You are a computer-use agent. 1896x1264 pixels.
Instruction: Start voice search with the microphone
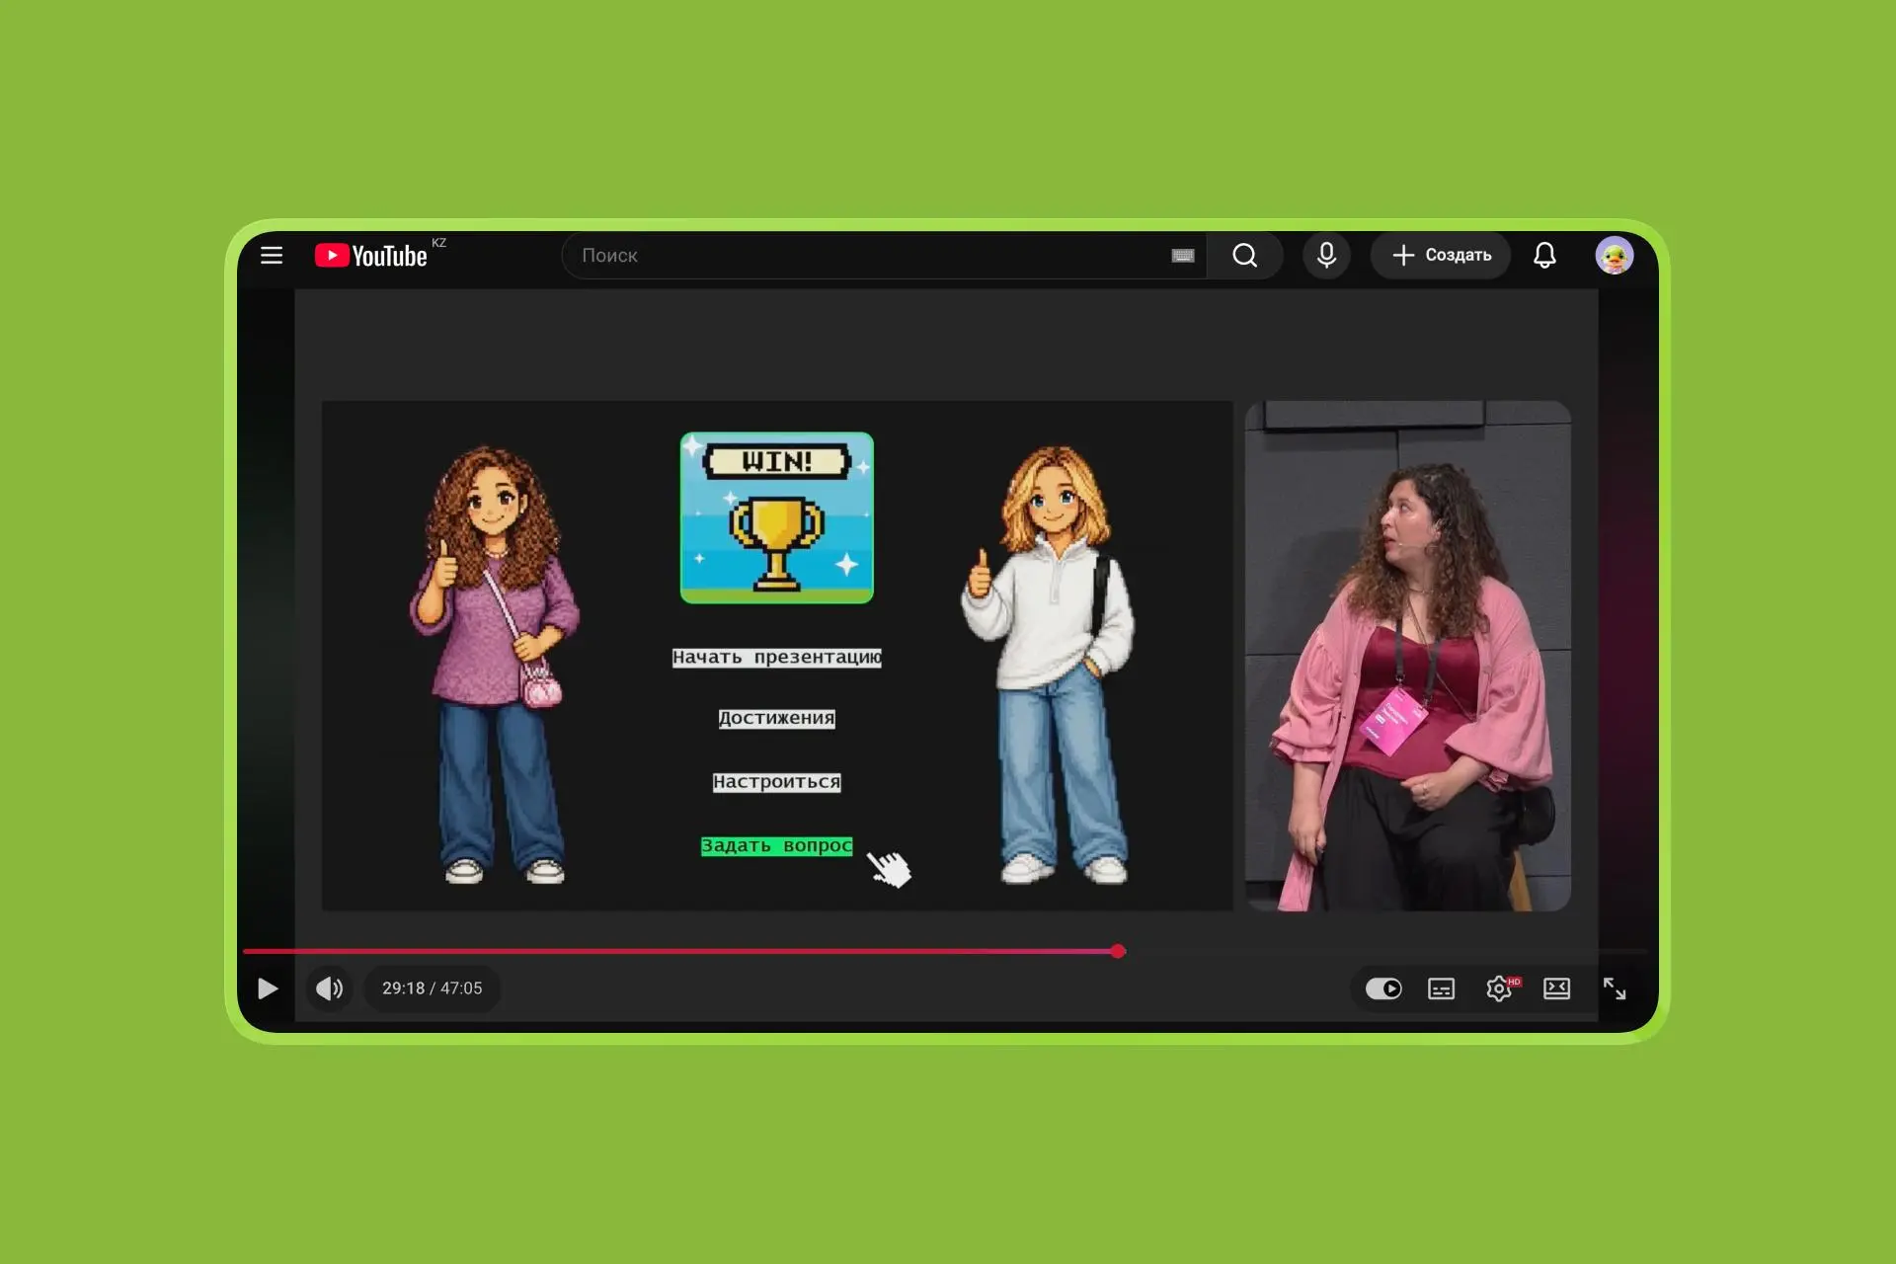tap(1326, 256)
